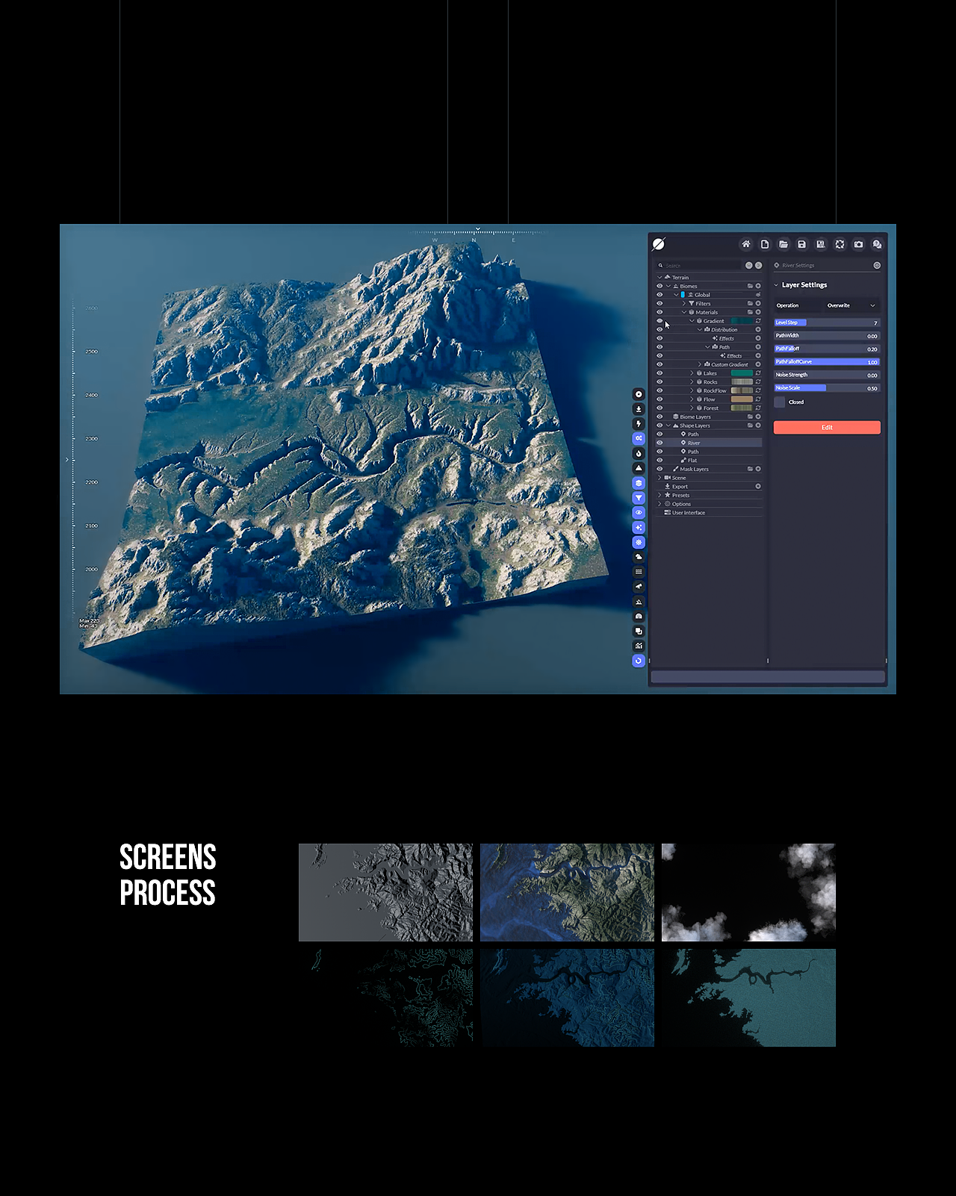Click the cloud icon in vertical toolbar

(639, 557)
